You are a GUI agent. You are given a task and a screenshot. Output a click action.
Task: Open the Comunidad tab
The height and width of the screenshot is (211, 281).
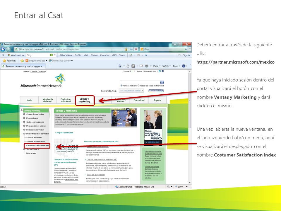139,100
